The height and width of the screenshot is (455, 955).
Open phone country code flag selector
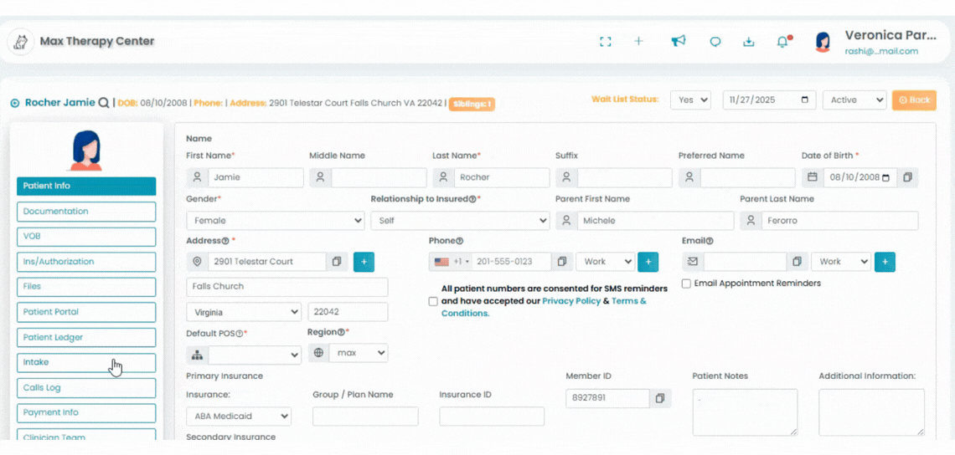pyautogui.click(x=452, y=262)
